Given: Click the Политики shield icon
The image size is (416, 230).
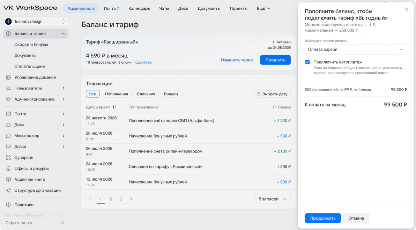Looking at the screenshot, I should tap(8, 205).
